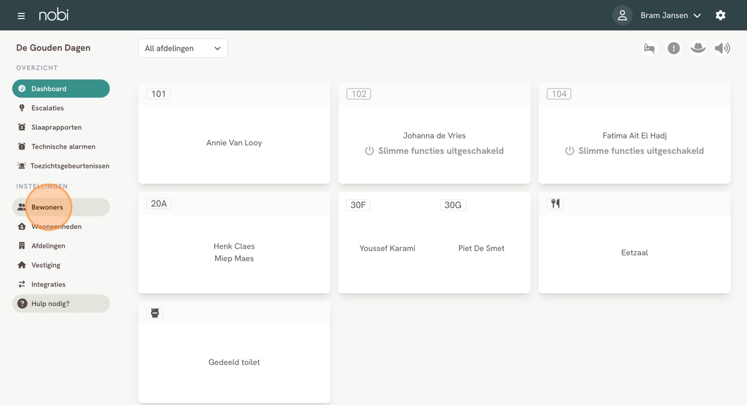Image resolution: width=747 pixels, height=405 pixels.
Task: Select the Eetzaal room card
Action: (x=634, y=252)
